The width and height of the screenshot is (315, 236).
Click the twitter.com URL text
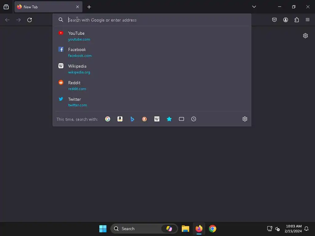pos(77,105)
